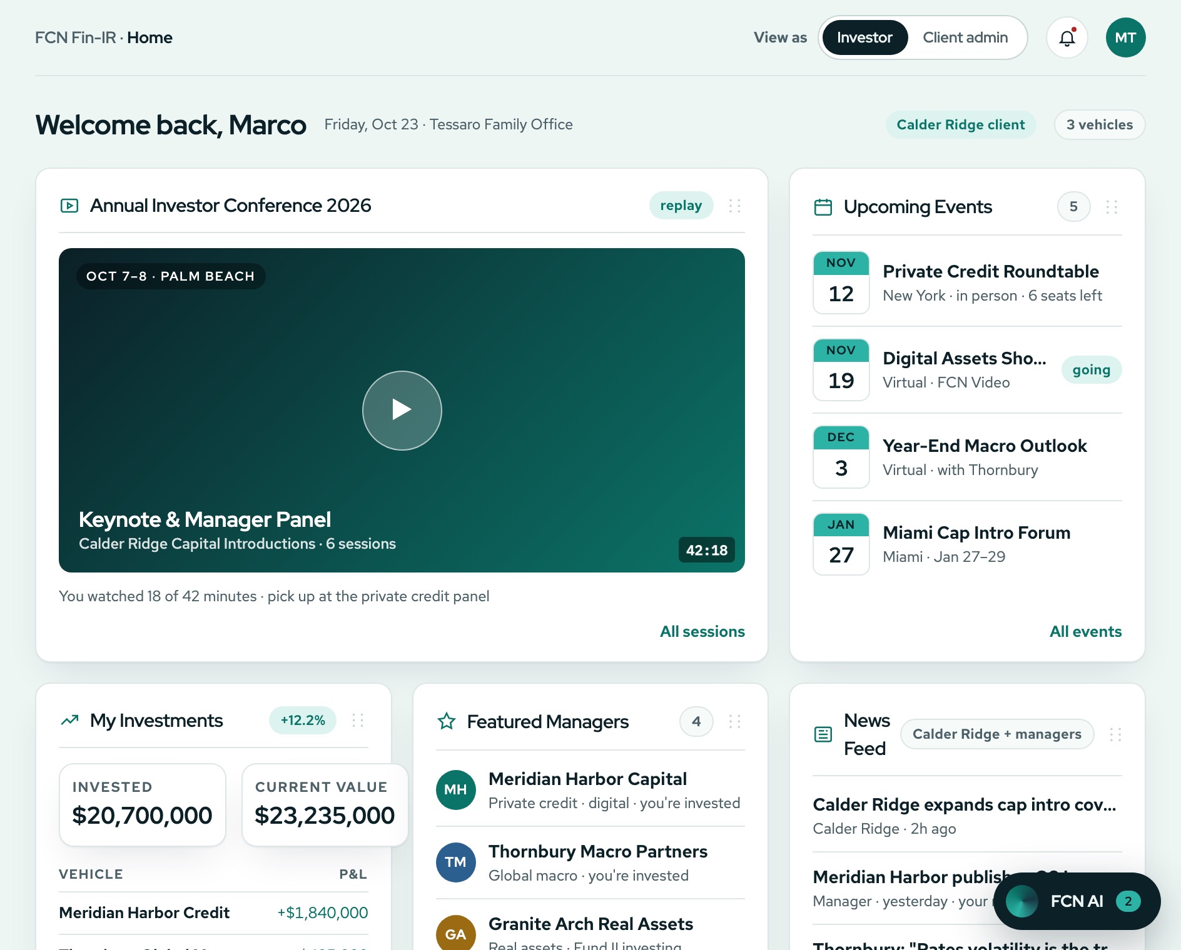This screenshot has height=950, width=1181.
Task: Click the +12.2% return badge
Action: click(x=303, y=721)
